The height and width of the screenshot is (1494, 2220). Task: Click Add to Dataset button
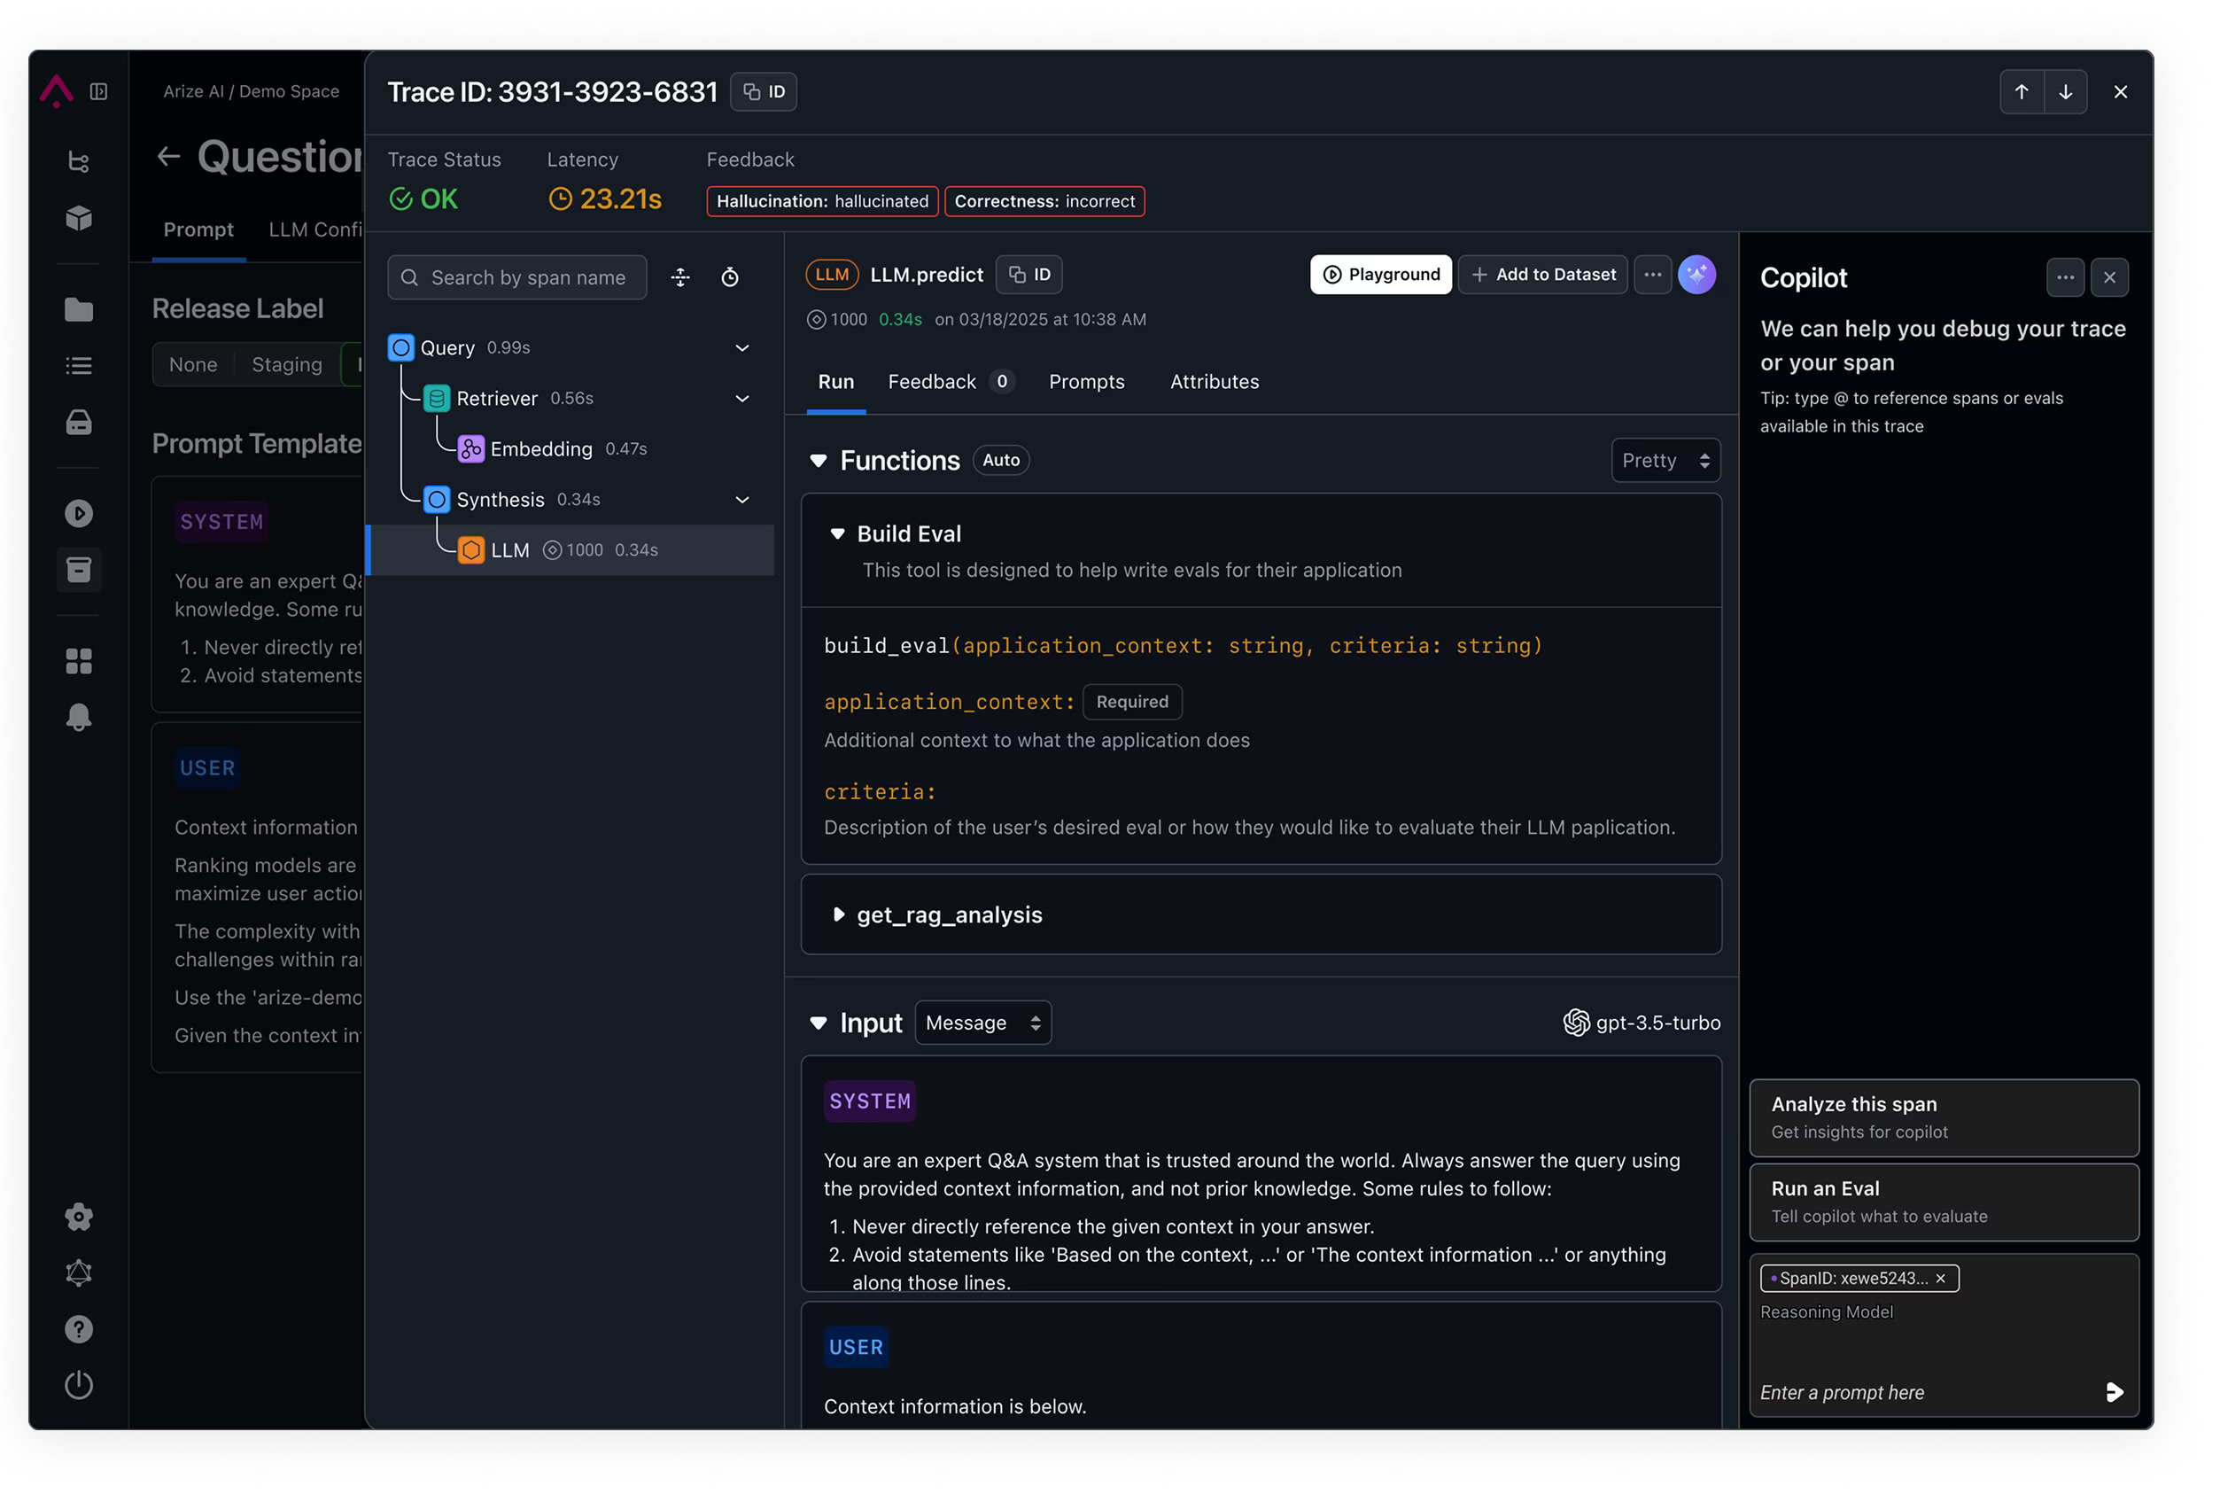click(1543, 275)
